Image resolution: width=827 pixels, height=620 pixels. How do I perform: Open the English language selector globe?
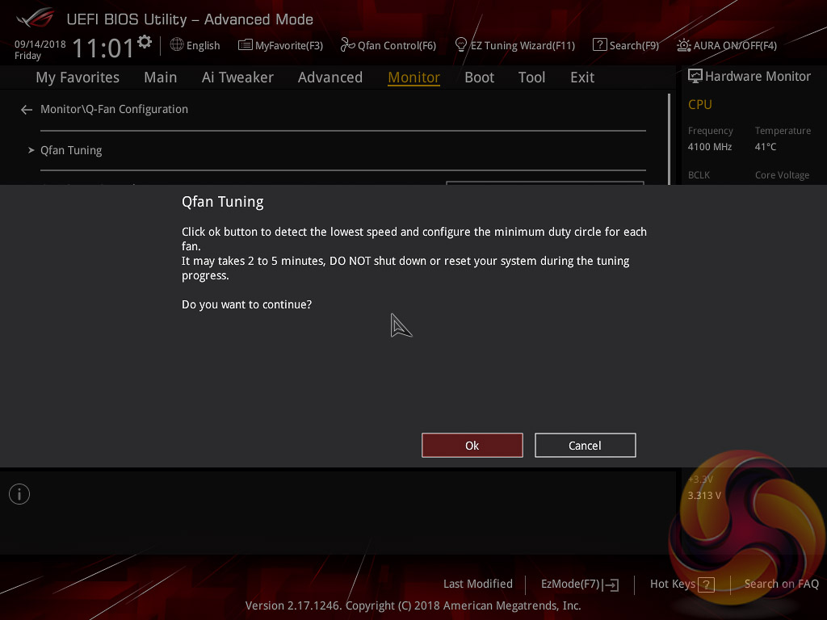point(177,45)
